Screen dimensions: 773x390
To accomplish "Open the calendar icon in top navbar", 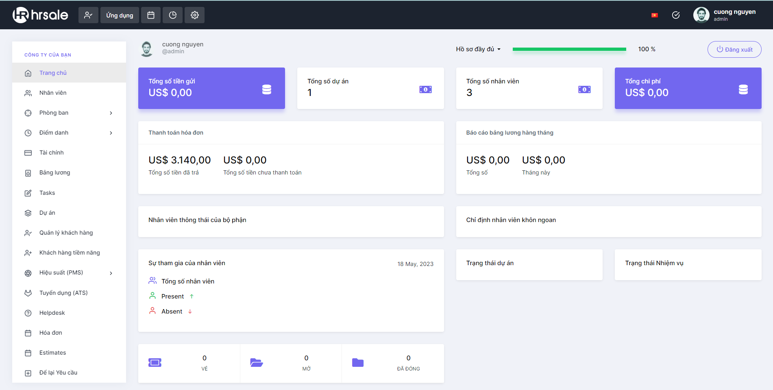I will click(151, 15).
